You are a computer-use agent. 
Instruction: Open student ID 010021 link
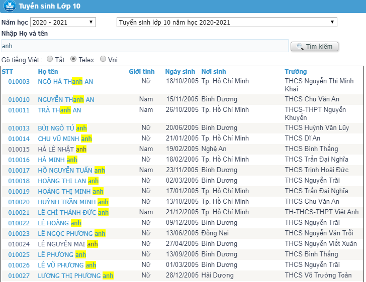tap(19, 213)
